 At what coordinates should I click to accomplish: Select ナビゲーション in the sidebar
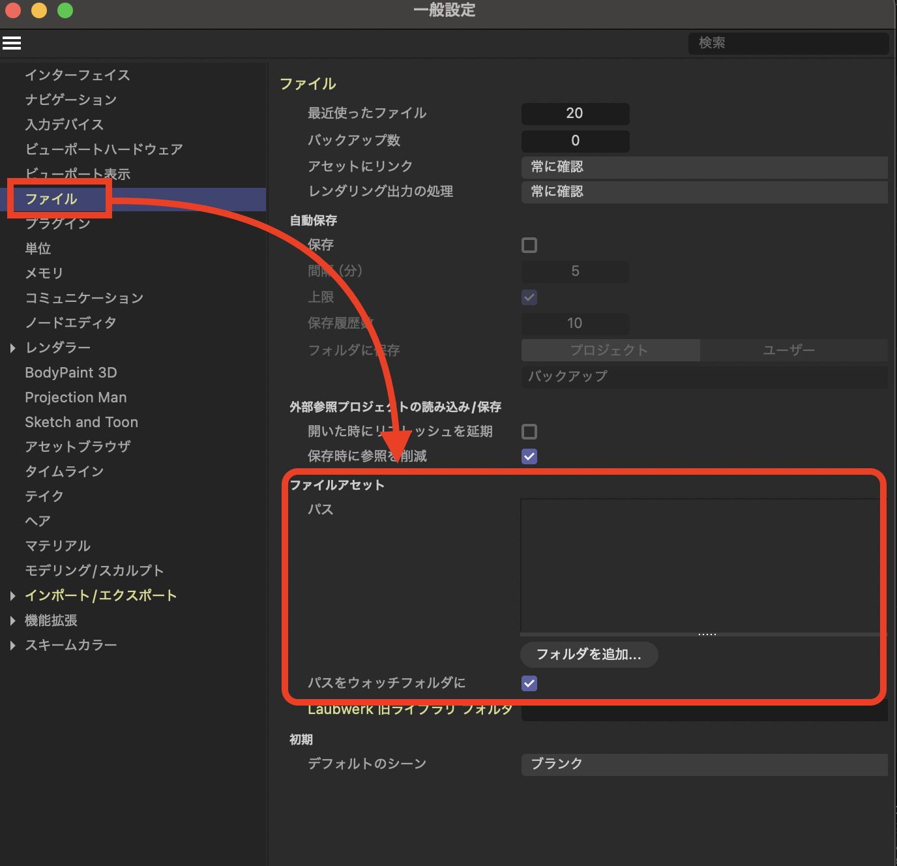click(x=71, y=100)
